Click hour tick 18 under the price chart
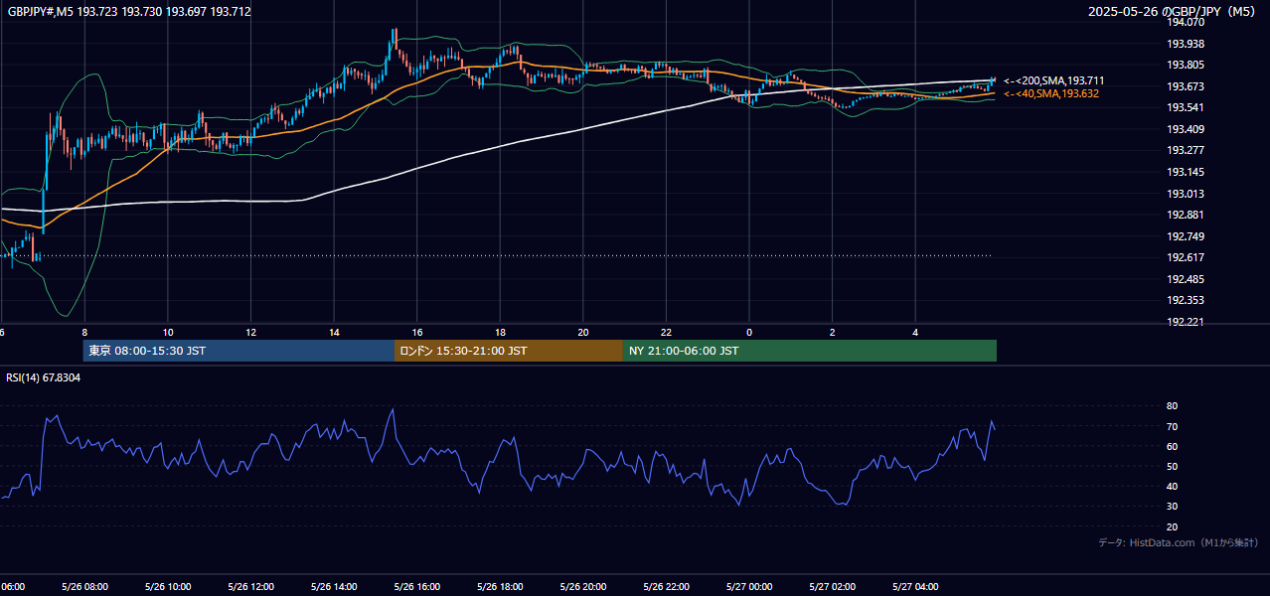 coord(501,333)
